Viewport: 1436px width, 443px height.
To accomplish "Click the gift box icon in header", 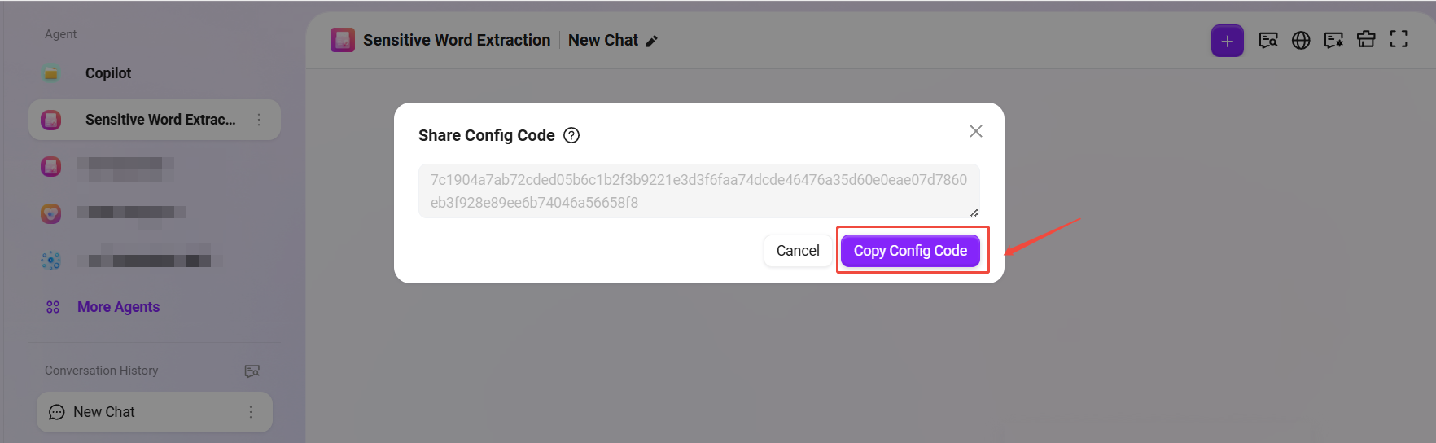I will [1366, 40].
